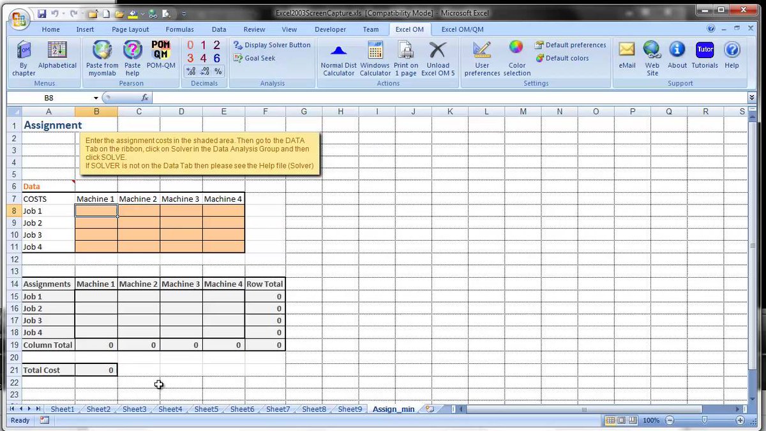Open the Quick Access Toolbar customize dropdown
Viewport: 766px width, 431px height.
pyautogui.click(x=183, y=13)
